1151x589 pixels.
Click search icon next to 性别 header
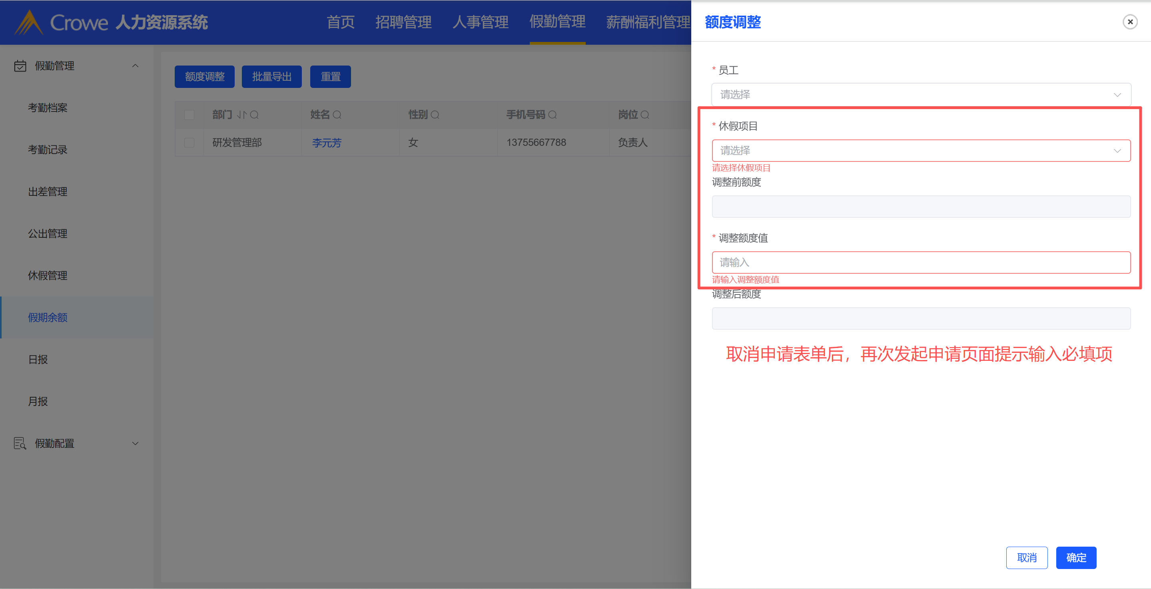(x=435, y=115)
